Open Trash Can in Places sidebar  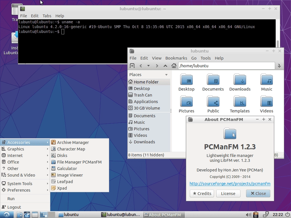(149, 95)
